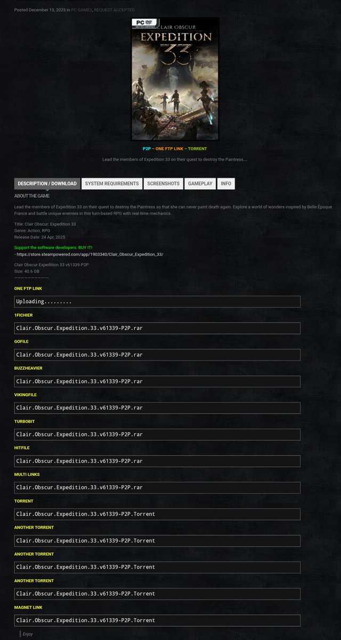Click the HITFILE heading

coord(22,448)
